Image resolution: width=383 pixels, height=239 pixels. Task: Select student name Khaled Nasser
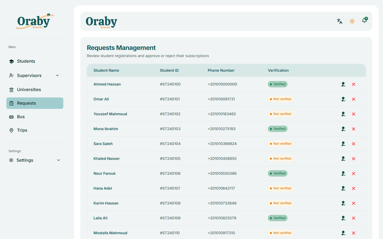[107, 159]
